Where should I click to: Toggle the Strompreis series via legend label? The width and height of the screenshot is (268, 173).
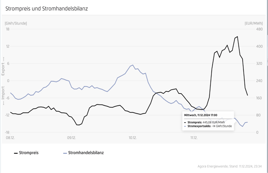[28, 153]
